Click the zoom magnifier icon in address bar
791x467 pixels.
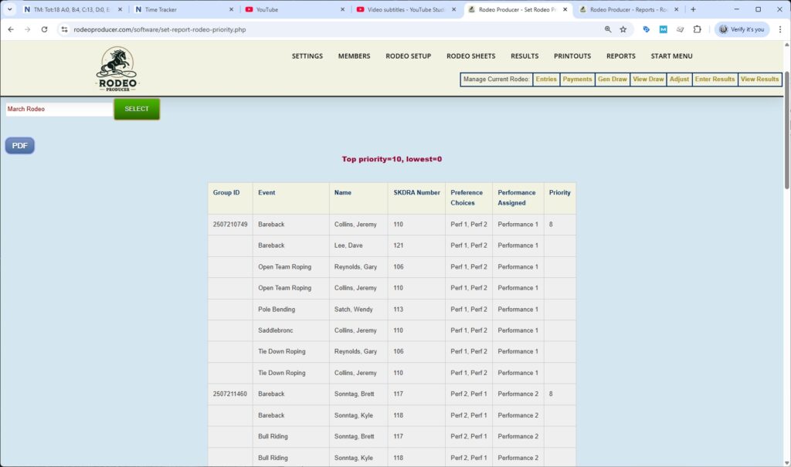click(x=607, y=29)
